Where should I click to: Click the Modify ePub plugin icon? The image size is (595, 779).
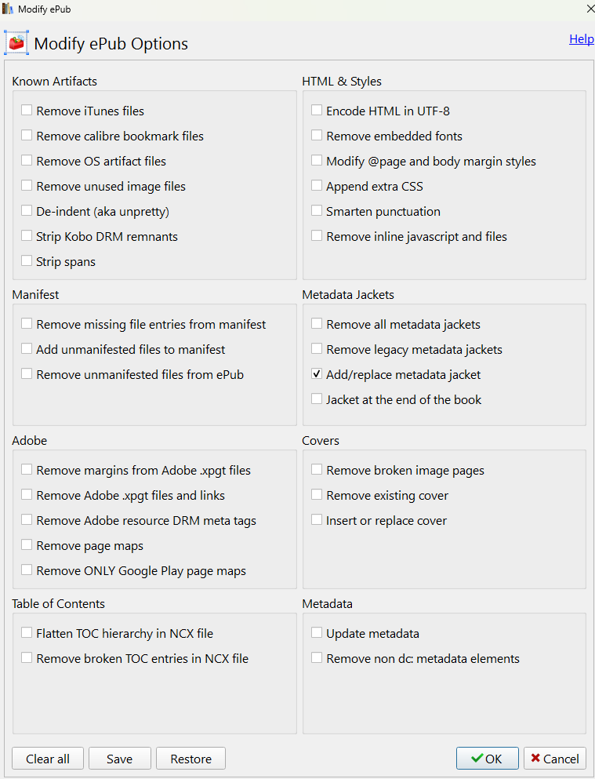coord(16,43)
